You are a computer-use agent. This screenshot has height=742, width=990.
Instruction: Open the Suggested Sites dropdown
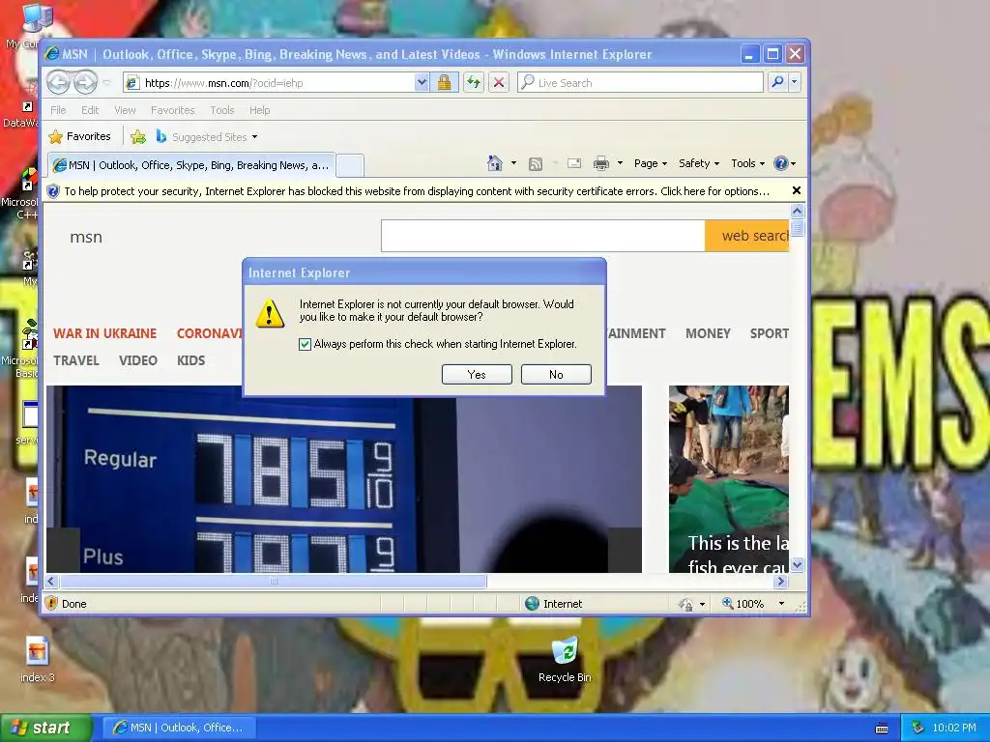click(x=254, y=137)
